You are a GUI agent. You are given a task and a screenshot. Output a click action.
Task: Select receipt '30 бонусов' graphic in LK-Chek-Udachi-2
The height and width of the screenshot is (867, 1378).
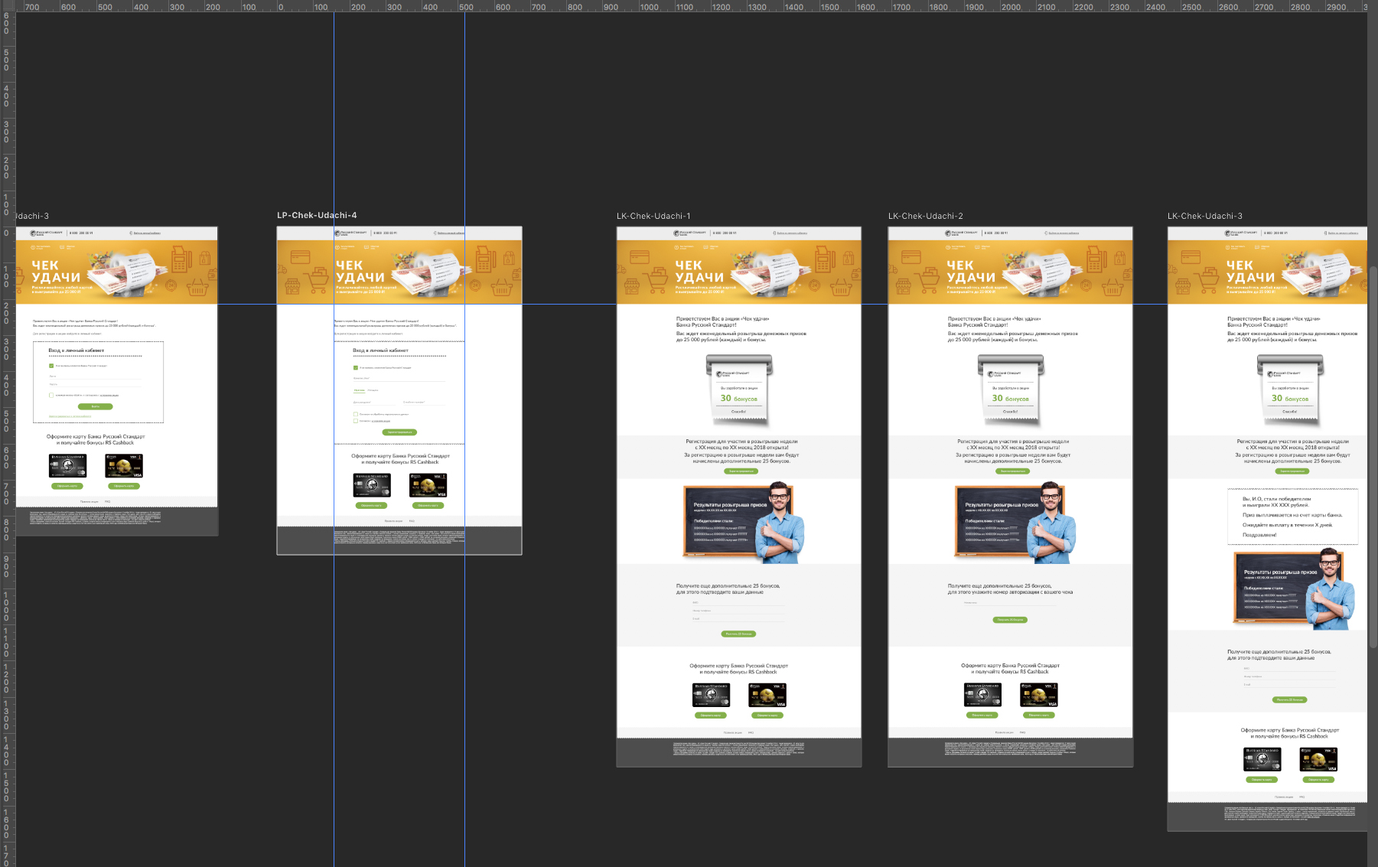click(1011, 391)
